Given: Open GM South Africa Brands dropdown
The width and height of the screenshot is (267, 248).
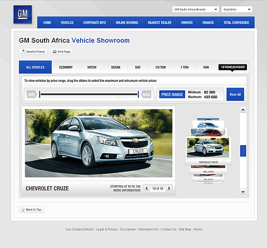Looking at the screenshot, I should point(195,9).
